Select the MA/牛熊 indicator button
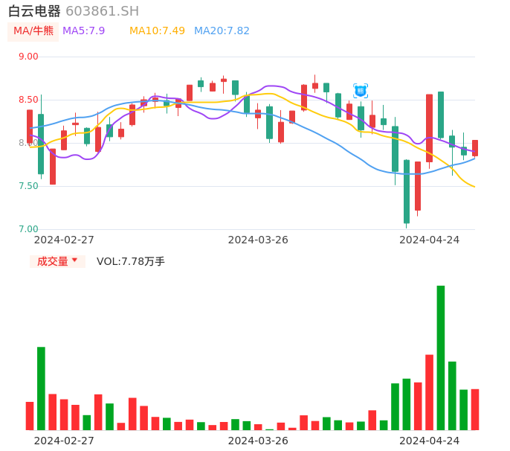The height and width of the screenshot is (451, 510). point(33,31)
